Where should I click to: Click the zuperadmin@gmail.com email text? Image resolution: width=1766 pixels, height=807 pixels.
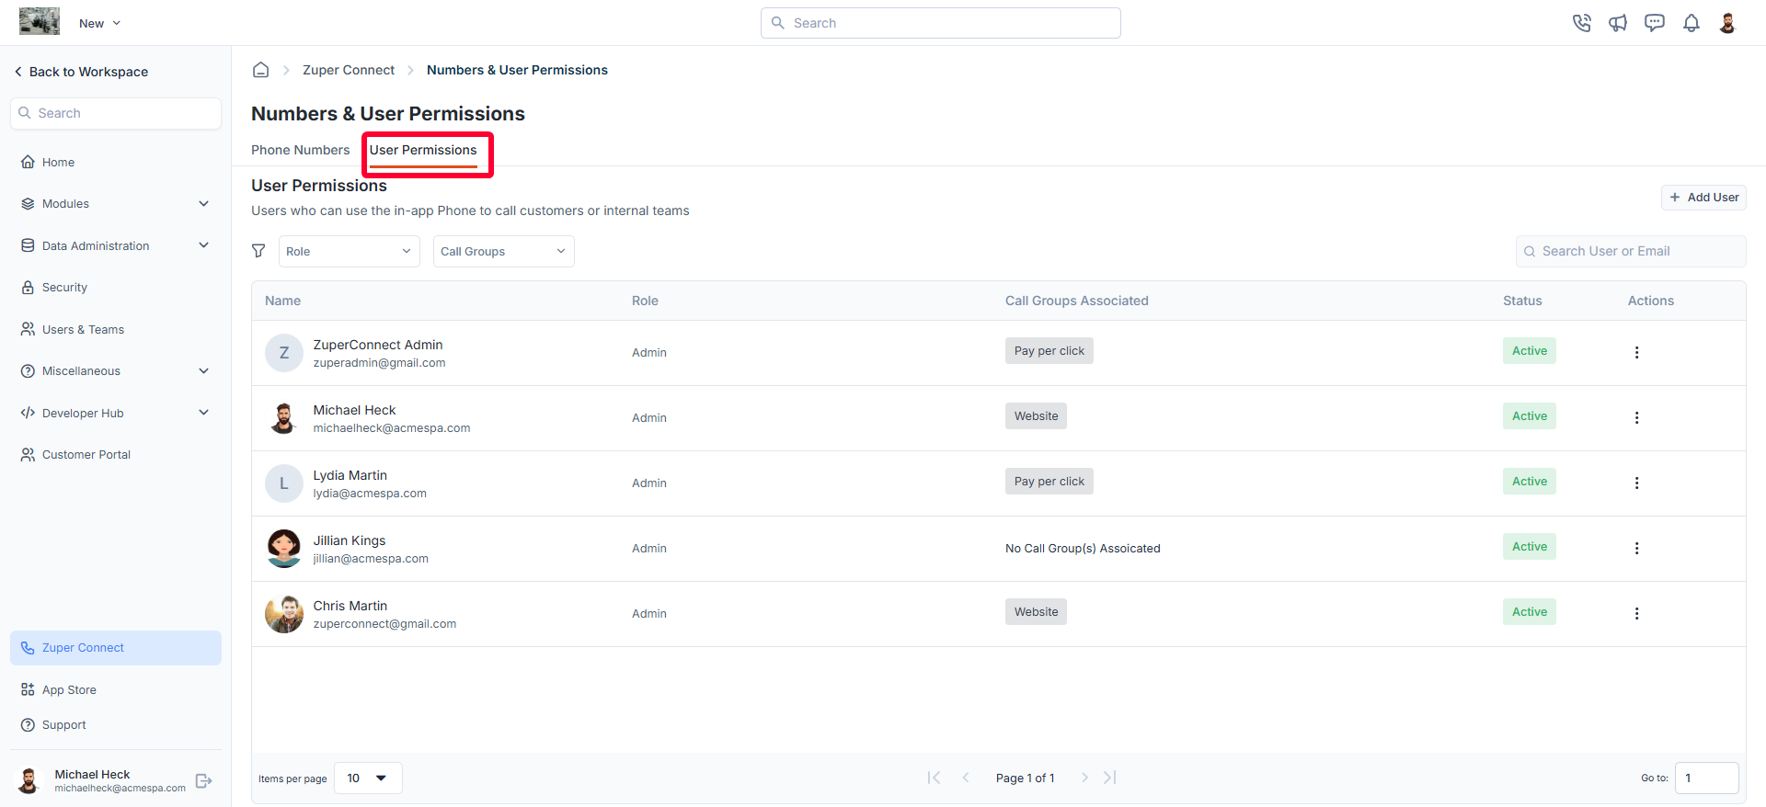coord(379,363)
